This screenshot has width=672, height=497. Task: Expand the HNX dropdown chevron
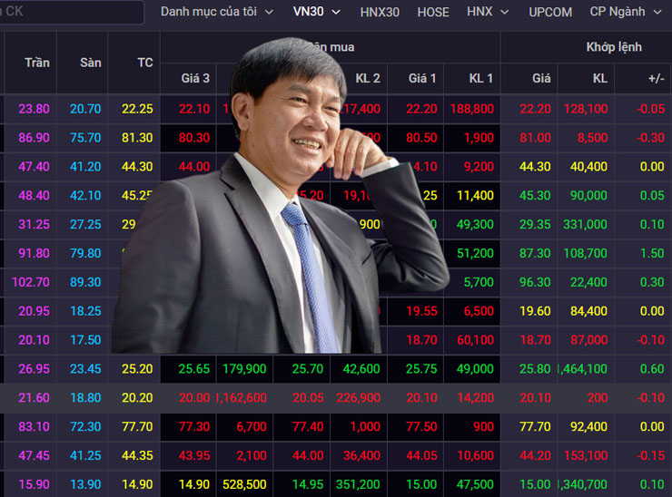coord(505,13)
